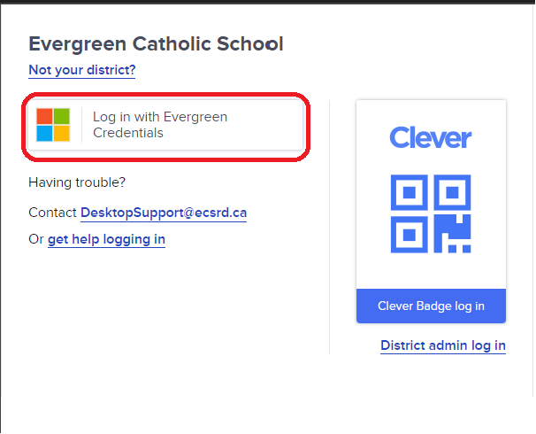Click the blue Clever wordmark logo
The width and height of the screenshot is (536, 434).
(x=431, y=137)
